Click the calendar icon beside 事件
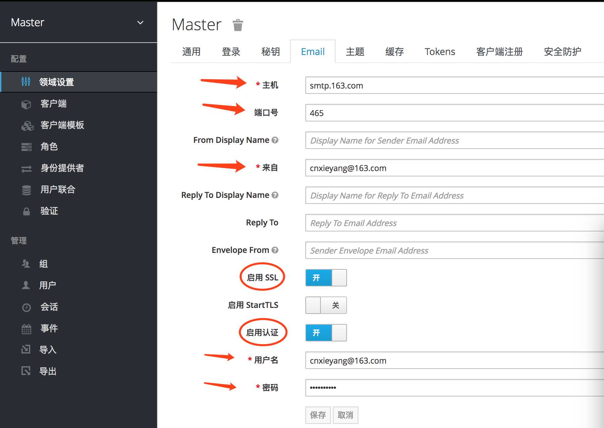The height and width of the screenshot is (428, 604). point(27,329)
